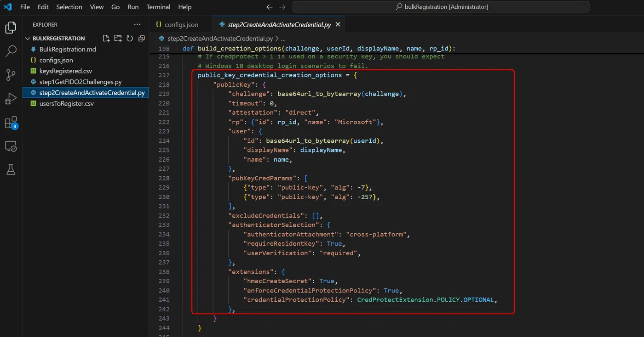Open the Explorer view in activity bar
This screenshot has height=337, width=644.
(x=11, y=28)
